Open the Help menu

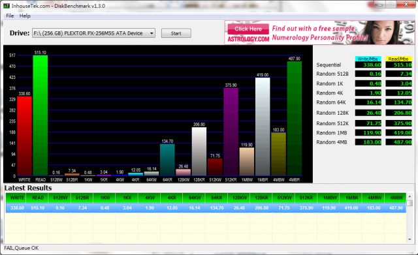[25, 16]
